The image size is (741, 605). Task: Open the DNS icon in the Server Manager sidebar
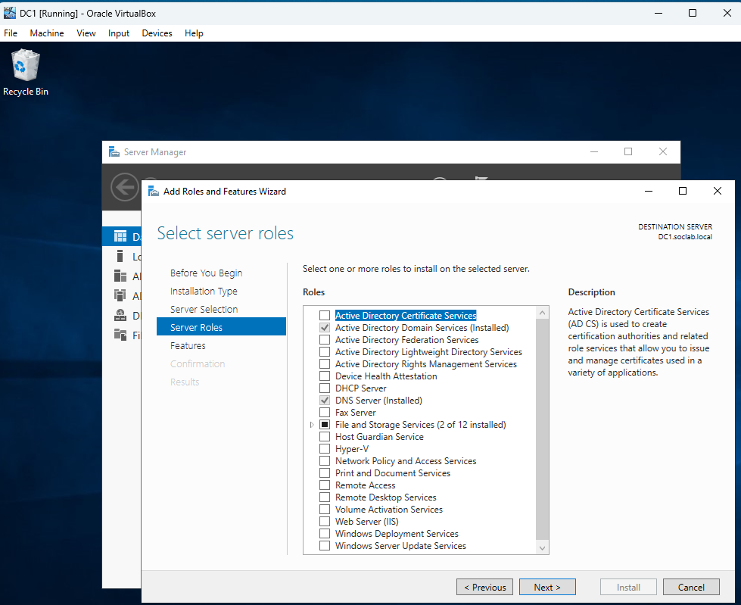click(x=120, y=315)
